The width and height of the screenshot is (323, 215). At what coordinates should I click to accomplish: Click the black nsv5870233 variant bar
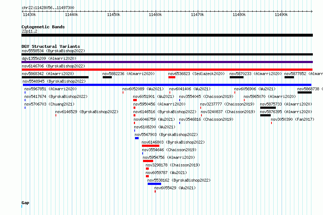click(237, 77)
